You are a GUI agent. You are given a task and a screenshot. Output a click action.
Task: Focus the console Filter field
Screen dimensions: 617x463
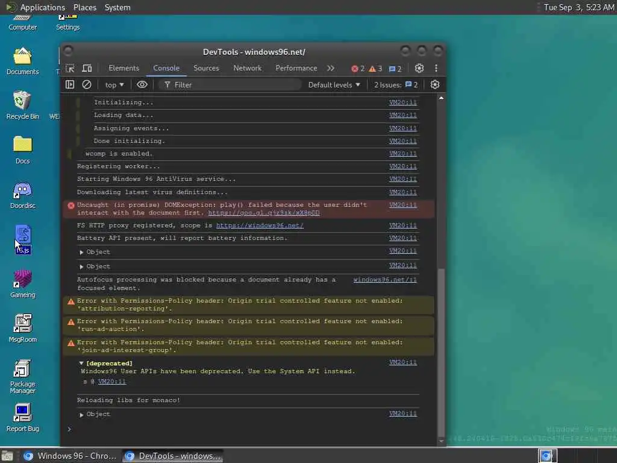coord(230,84)
